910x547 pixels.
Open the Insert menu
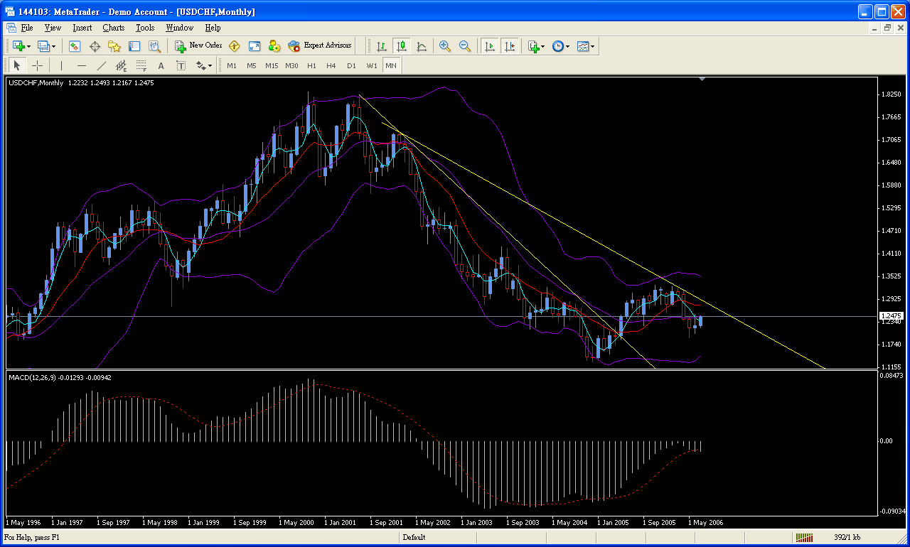pyautogui.click(x=82, y=28)
